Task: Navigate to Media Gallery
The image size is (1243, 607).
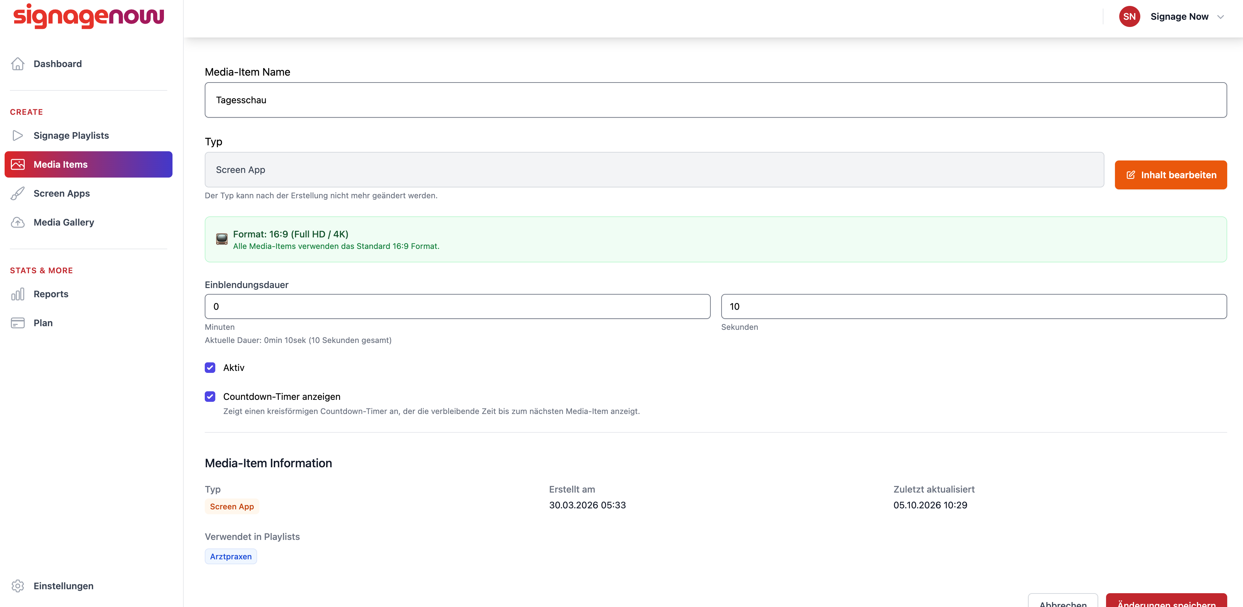Action: click(89, 222)
